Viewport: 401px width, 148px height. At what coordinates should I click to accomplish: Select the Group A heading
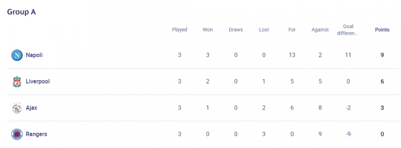[x=21, y=12]
